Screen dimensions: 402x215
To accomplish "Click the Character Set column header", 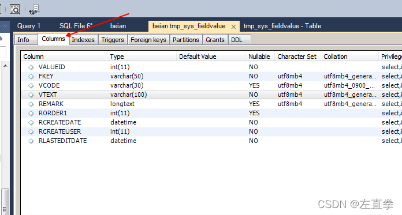I will [297, 56].
